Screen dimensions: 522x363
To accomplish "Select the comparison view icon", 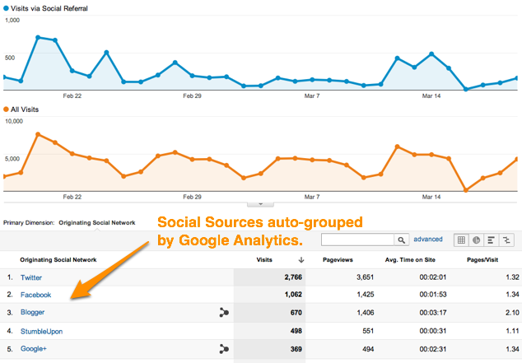I will click(506, 240).
